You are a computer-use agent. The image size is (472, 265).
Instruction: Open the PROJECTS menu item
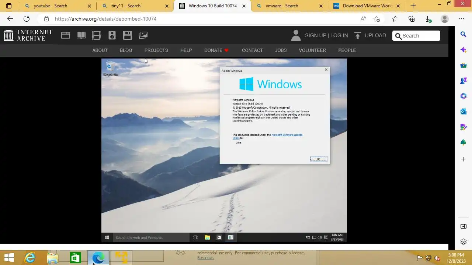[x=156, y=50]
